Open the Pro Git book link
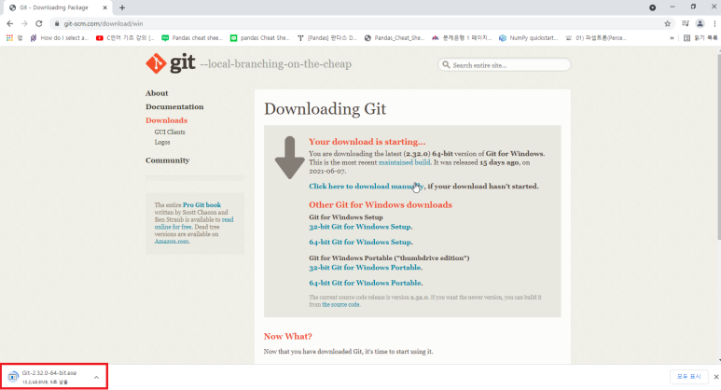This screenshot has width=721, height=390. pos(201,204)
